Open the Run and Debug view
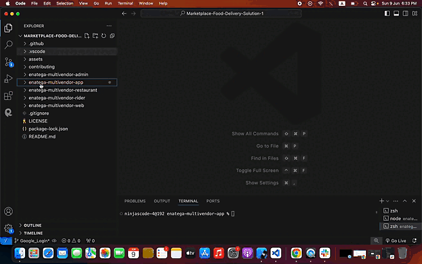 [x=8, y=79]
